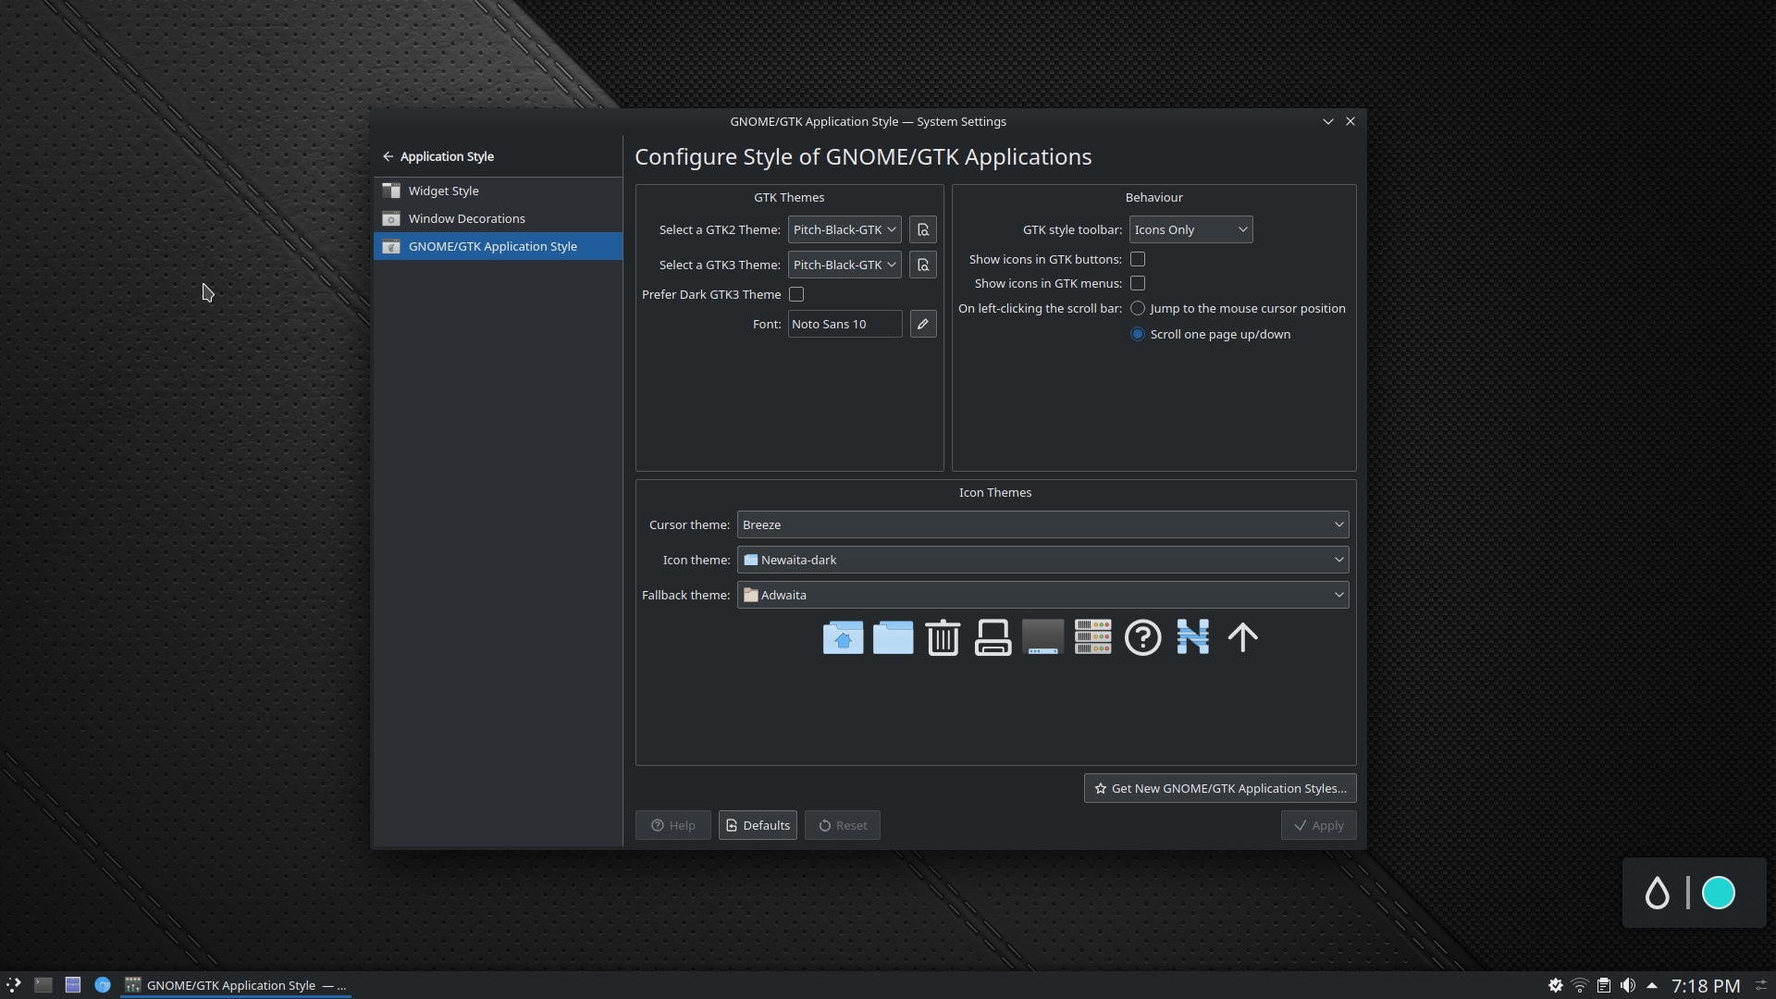Open the Fallback theme Adwaita dropdown
The height and width of the screenshot is (999, 1776).
[1042, 595]
